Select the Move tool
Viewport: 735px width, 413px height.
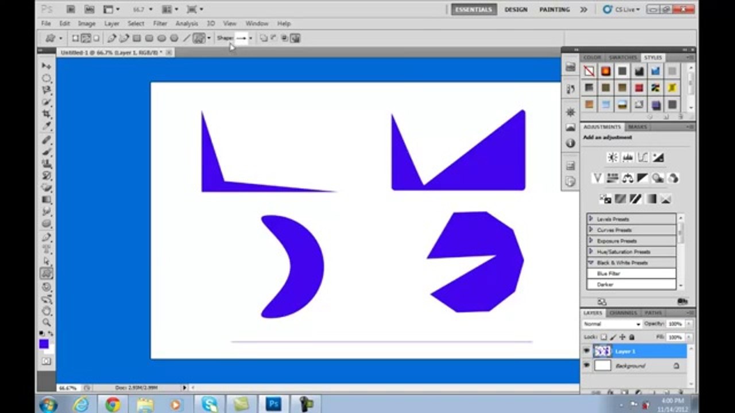click(x=47, y=66)
